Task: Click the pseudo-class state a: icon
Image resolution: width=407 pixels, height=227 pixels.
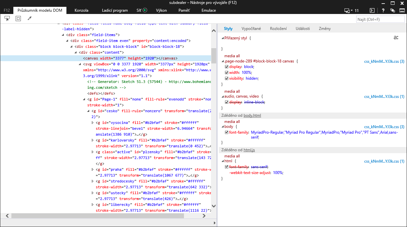Action: pos(396,38)
